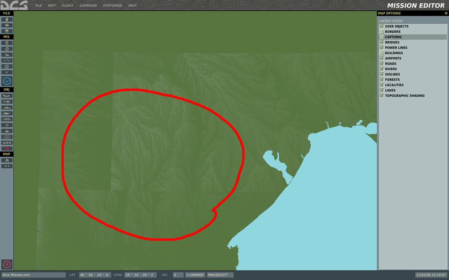Image resolution: width=449 pixels, height=280 pixels.
Task: Open an existing mission
Action: (6, 25)
